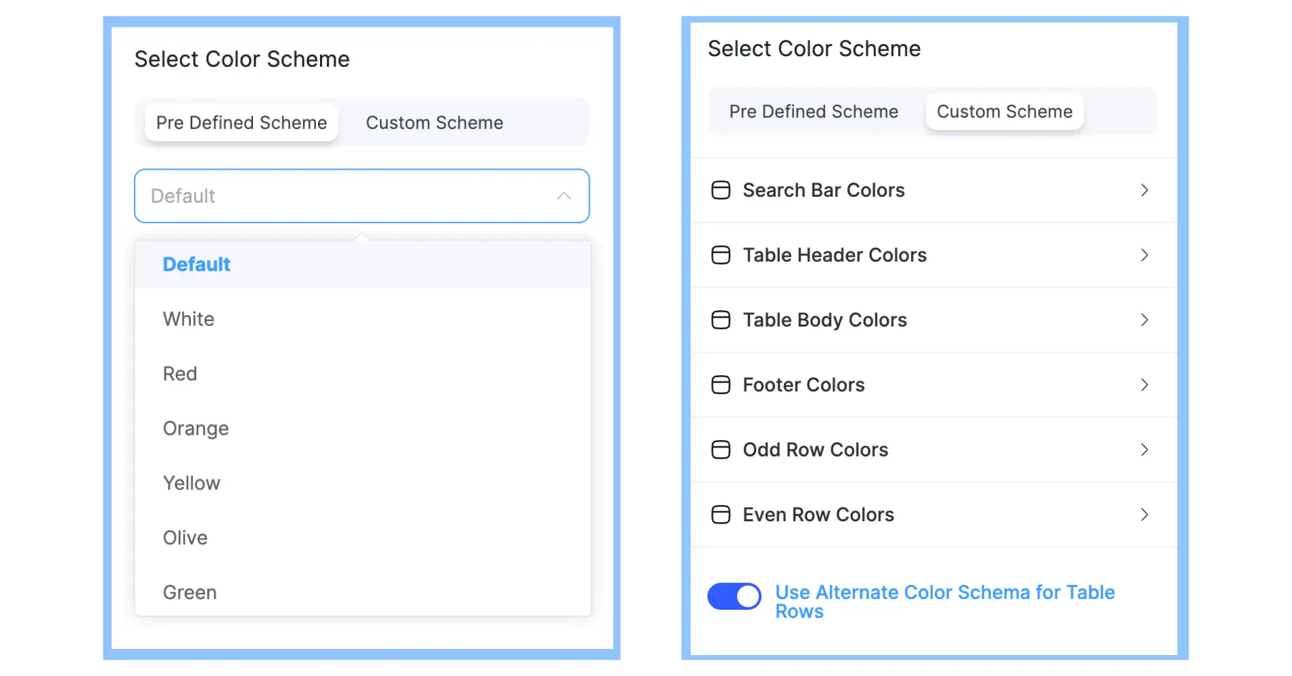The image size is (1292, 676).
Task: Click the chevron next to Search Bar Colors
Action: tap(1145, 190)
